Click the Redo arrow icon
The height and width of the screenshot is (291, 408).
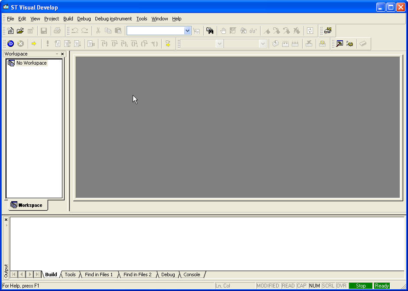point(85,31)
